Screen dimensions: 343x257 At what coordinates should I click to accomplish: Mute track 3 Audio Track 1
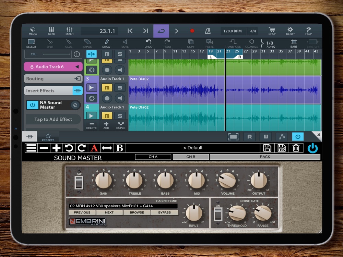pyautogui.click(x=107, y=88)
